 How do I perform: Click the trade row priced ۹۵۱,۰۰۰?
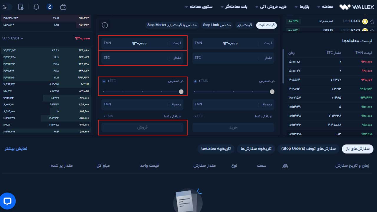[x=330, y=125]
